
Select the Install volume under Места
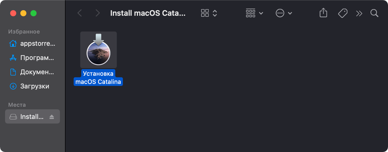32,117
